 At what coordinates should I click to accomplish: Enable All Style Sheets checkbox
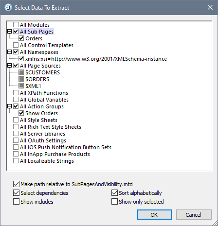click(16, 120)
